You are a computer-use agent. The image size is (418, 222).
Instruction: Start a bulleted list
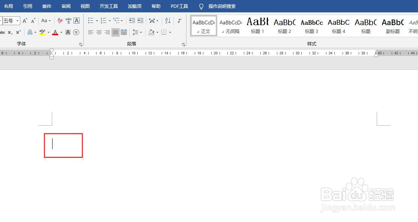tap(91, 21)
